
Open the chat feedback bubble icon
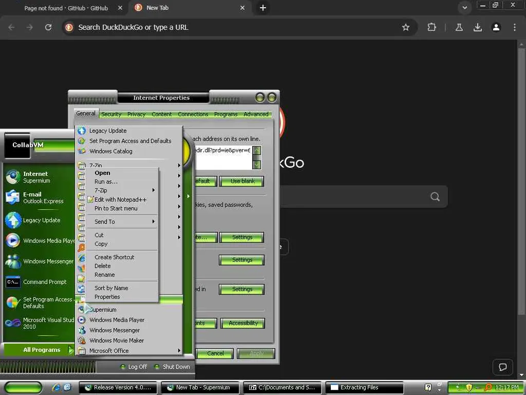click(x=502, y=367)
